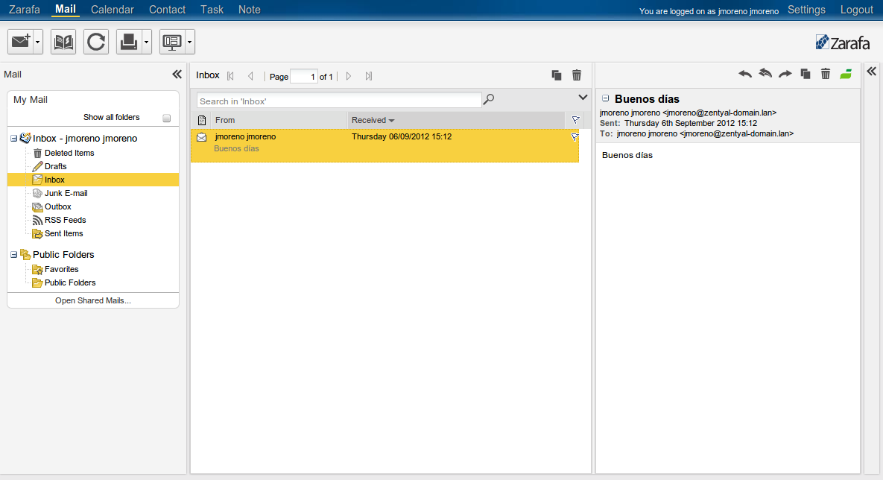The width and height of the screenshot is (883, 480).
Task: Switch to the Note tab
Action: pyautogui.click(x=250, y=10)
